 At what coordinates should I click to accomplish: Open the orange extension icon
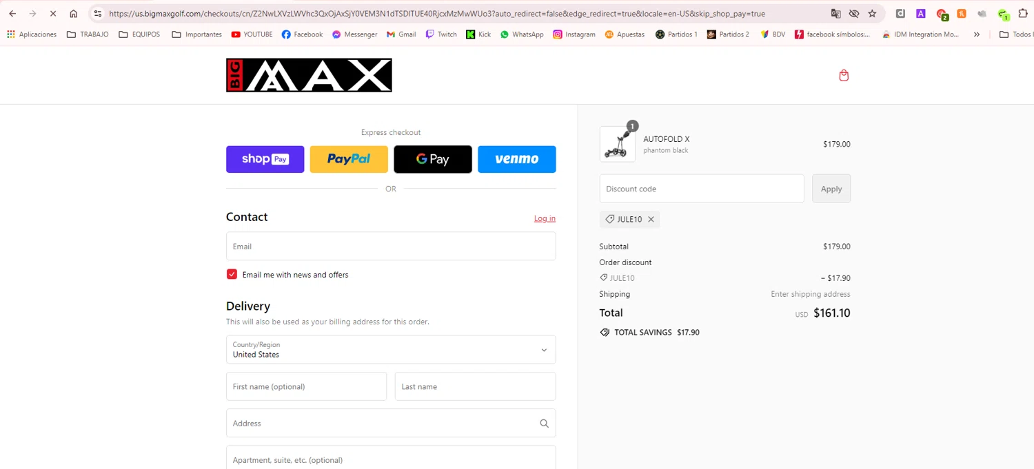coord(961,13)
